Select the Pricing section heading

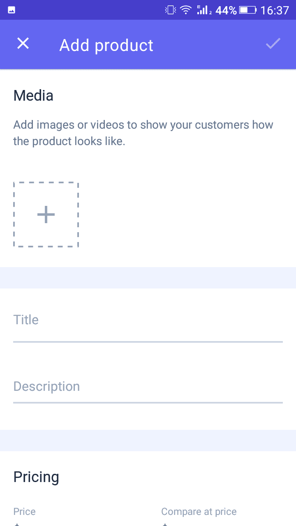(x=36, y=477)
